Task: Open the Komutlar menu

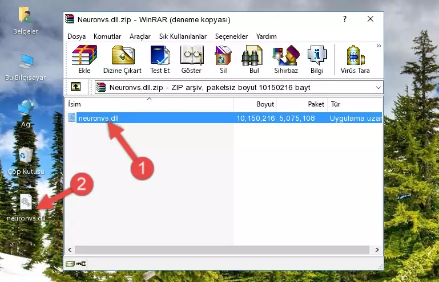Action: [107, 36]
